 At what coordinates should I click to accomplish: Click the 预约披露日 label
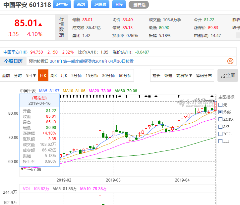click(38, 61)
